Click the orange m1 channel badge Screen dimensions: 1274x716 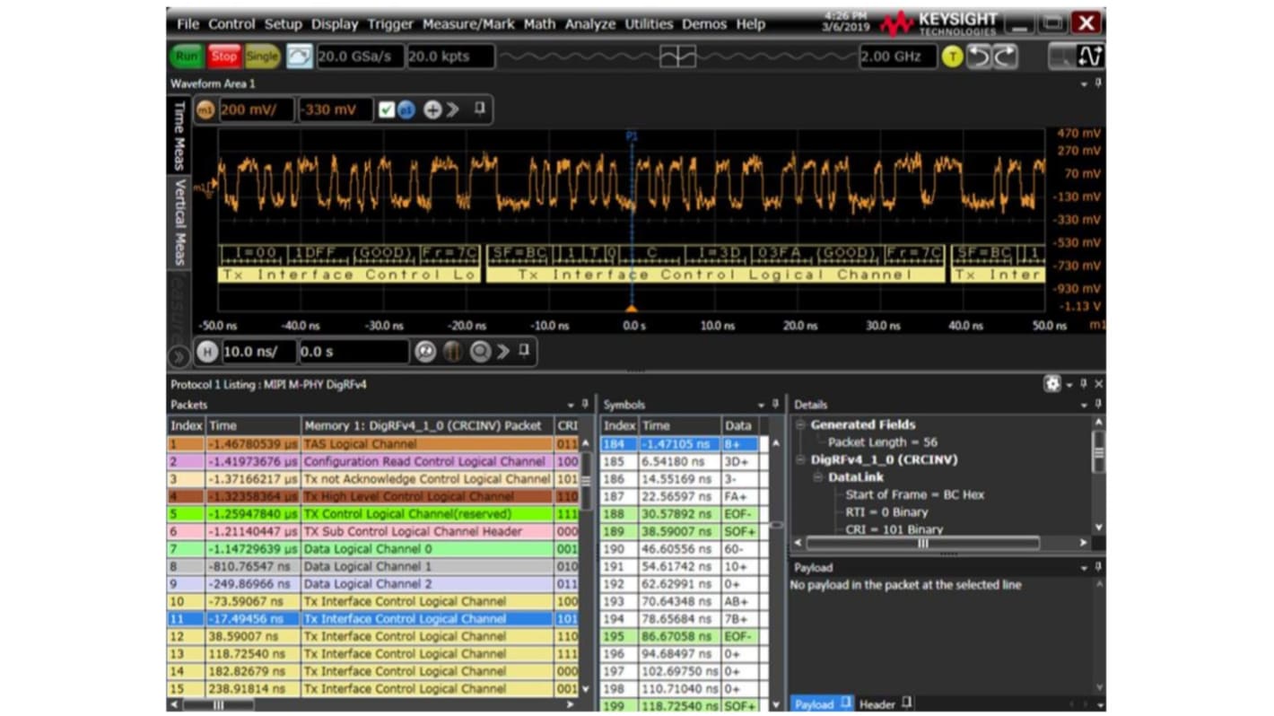205,109
